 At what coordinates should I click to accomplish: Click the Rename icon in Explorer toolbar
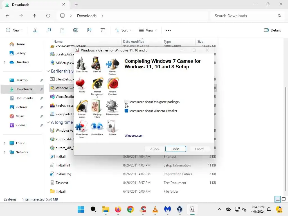point(75,30)
